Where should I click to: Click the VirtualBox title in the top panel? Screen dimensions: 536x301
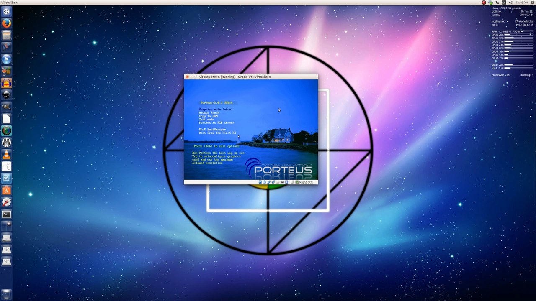[9, 3]
